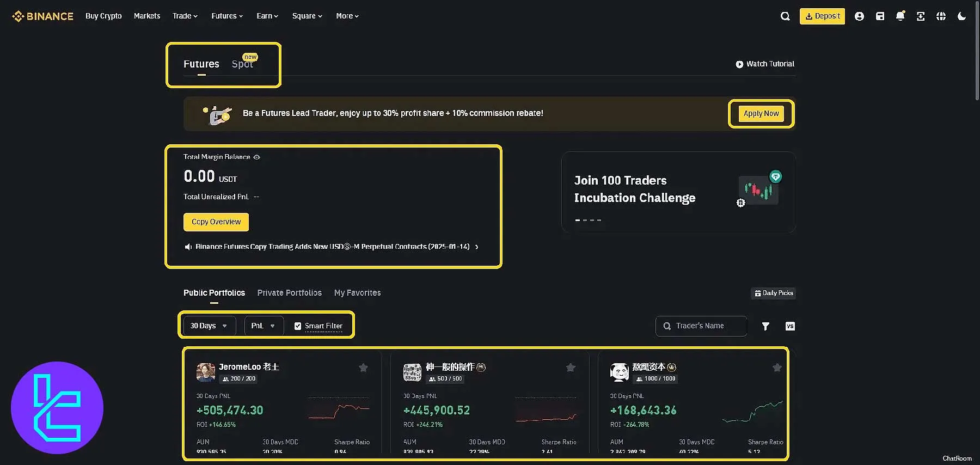The height and width of the screenshot is (465, 980).
Task: Favorite JeromeLoo trader with star icon
Action: [363, 368]
